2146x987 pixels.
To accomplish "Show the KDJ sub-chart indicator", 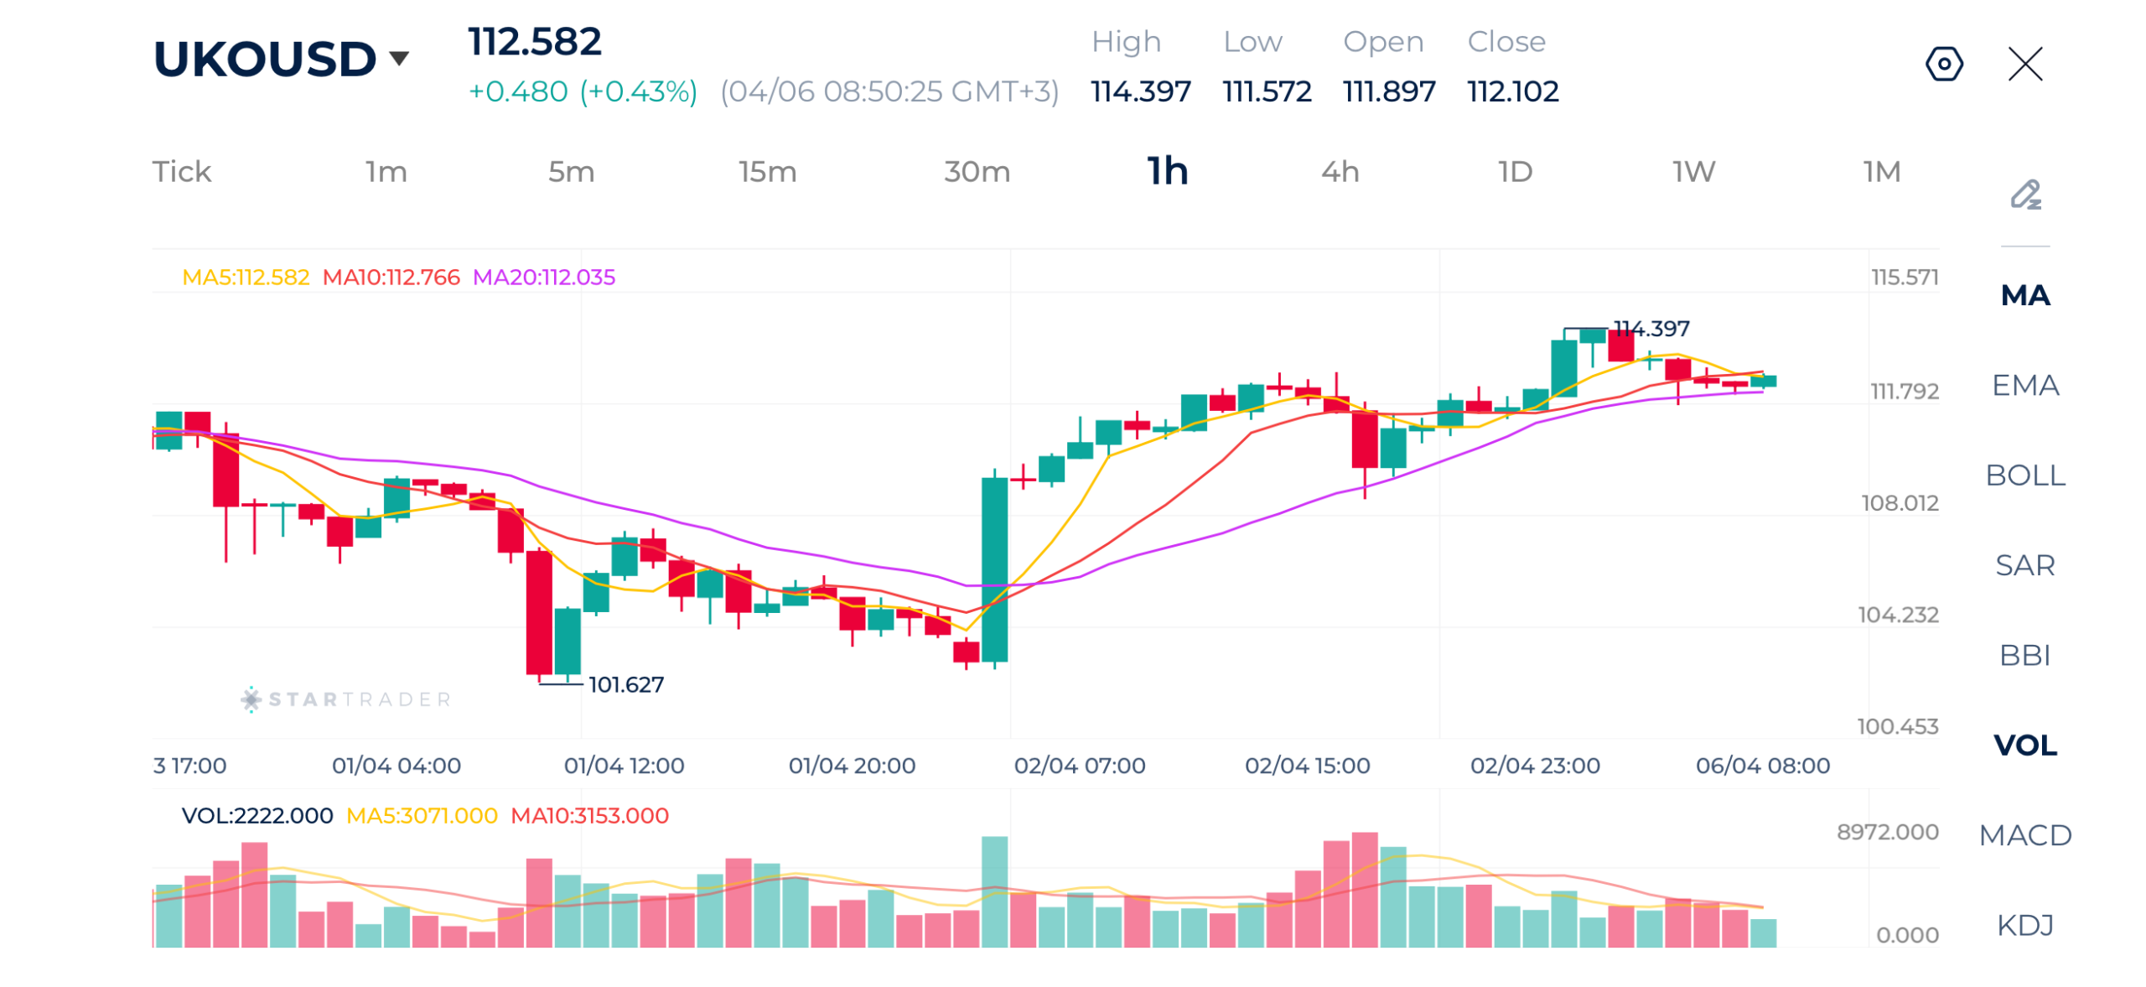I will pyautogui.click(x=2024, y=924).
